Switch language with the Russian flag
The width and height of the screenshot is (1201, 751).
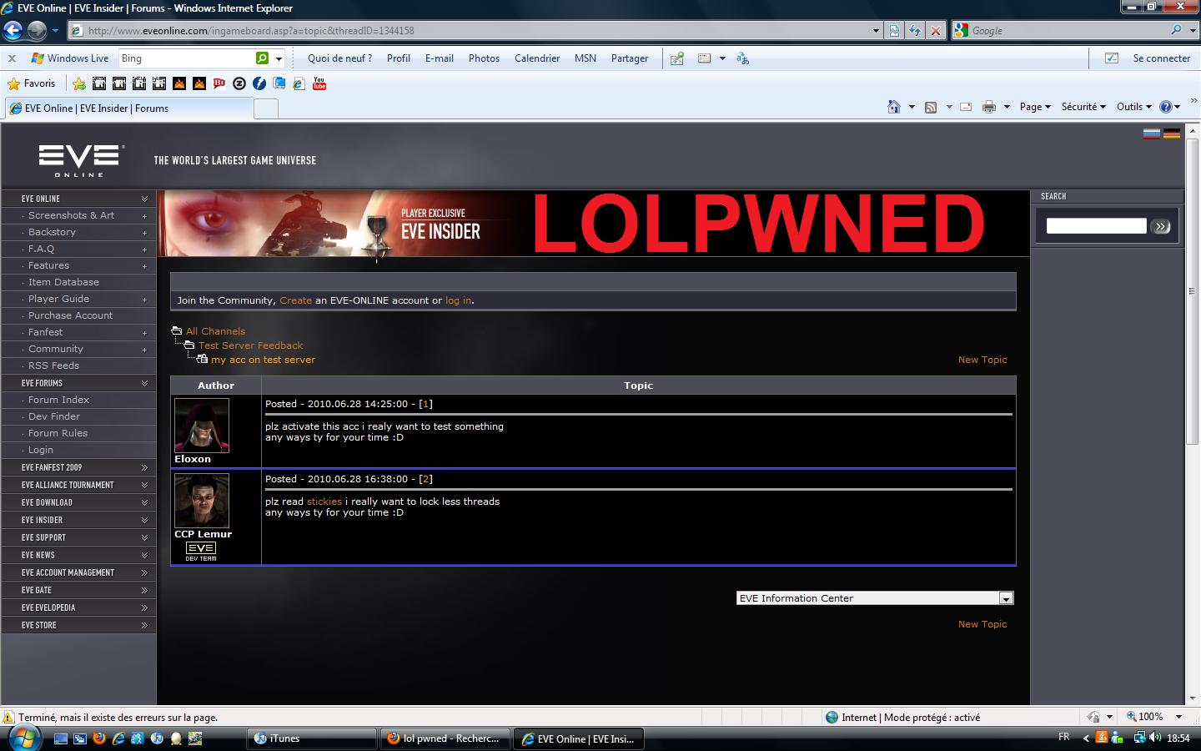tap(1152, 134)
